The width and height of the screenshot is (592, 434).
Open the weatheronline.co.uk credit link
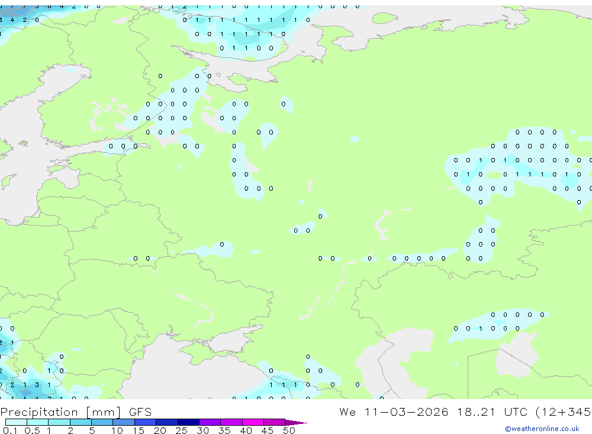[x=542, y=429]
